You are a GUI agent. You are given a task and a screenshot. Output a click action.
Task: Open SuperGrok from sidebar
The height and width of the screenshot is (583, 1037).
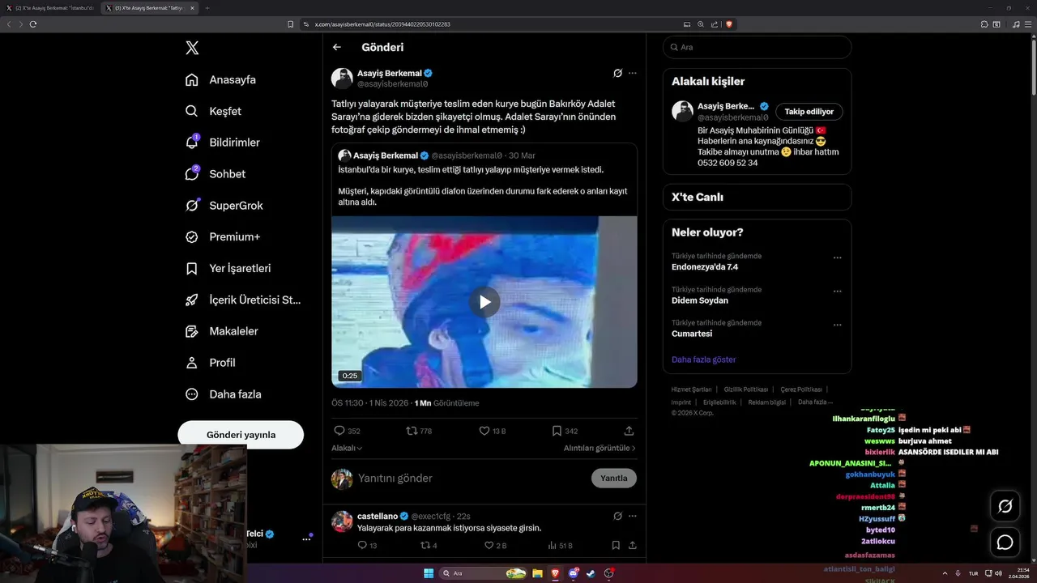[x=224, y=206]
